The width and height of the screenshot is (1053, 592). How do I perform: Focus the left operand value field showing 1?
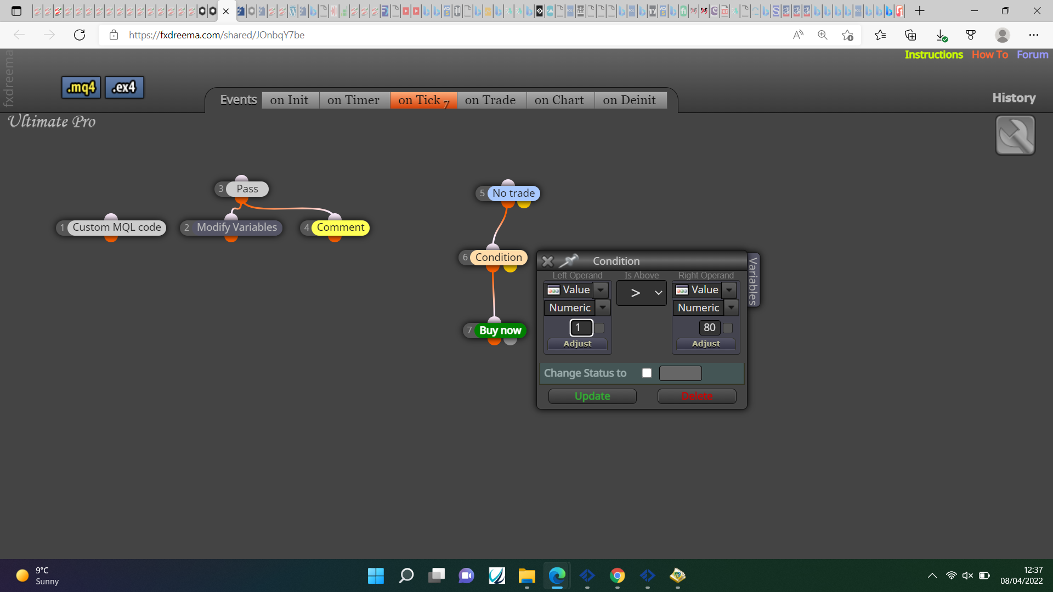(581, 328)
